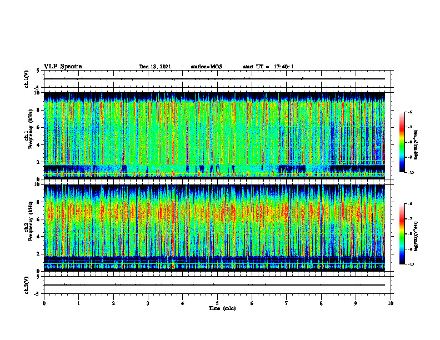
Task: Click time axis tick label "6"
Action: 252,303
